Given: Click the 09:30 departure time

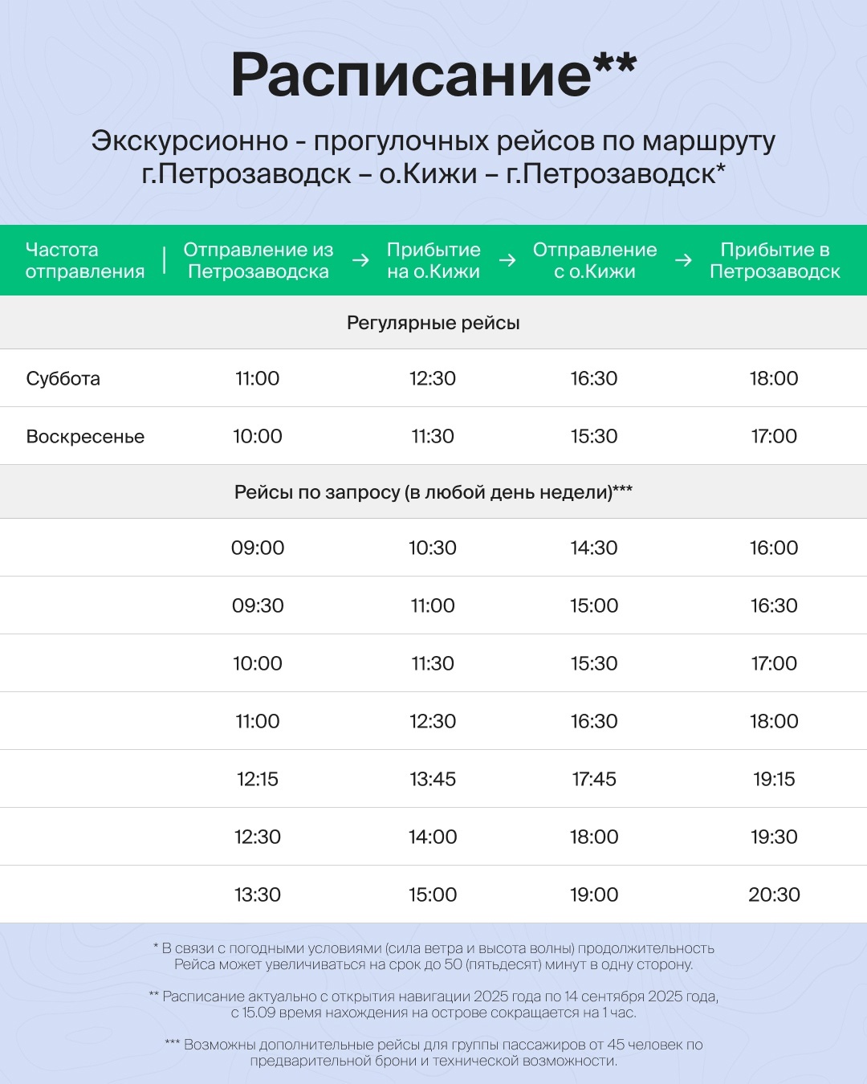Looking at the screenshot, I should click(x=258, y=605).
